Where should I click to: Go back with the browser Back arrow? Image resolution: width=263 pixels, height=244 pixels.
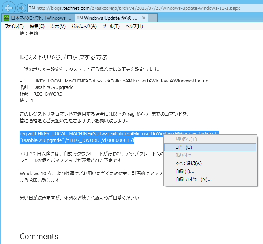[x=8, y=8]
